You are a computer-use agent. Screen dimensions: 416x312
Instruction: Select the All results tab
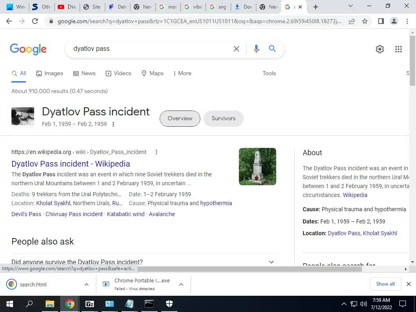click(x=19, y=74)
